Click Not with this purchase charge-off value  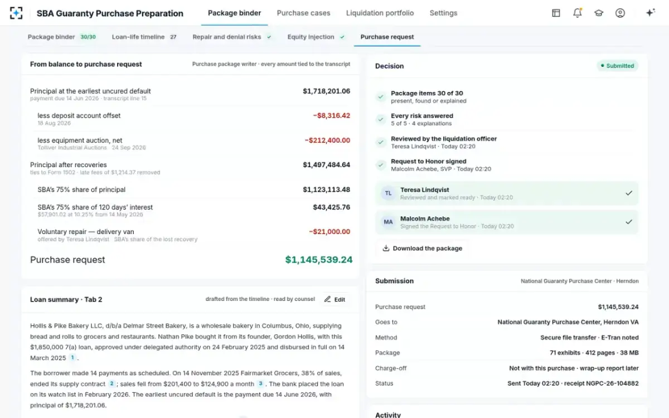coord(574,368)
